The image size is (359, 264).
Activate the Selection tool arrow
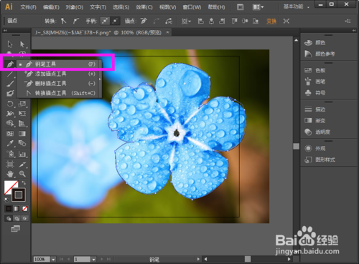[10, 44]
